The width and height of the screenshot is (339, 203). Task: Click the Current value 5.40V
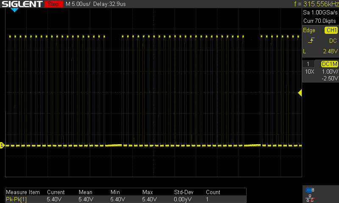coord(54,199)
